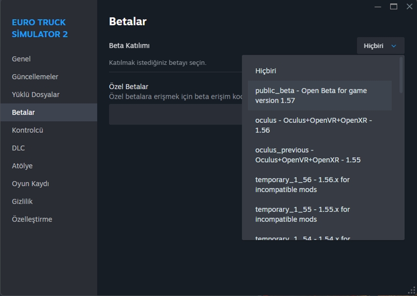
Task: Close the properties window
Action: [409, 6]
